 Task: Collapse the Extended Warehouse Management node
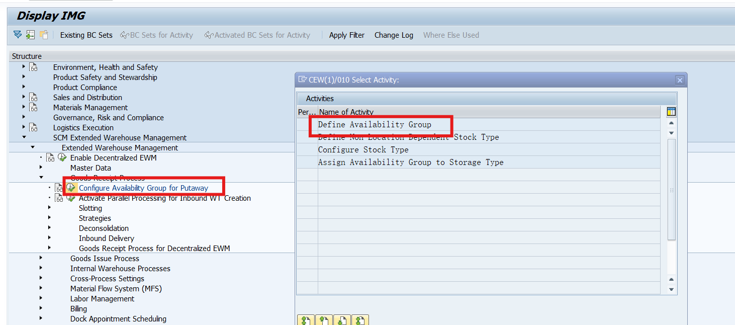point(33,147)
